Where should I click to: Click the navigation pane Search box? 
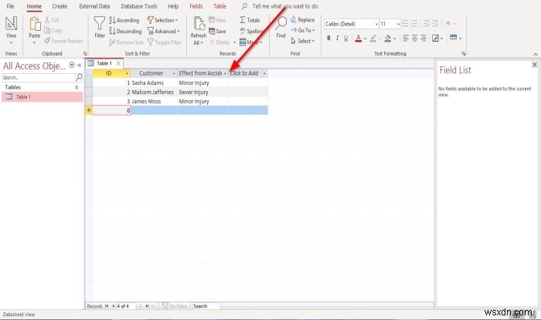click(x=39, y=77)
